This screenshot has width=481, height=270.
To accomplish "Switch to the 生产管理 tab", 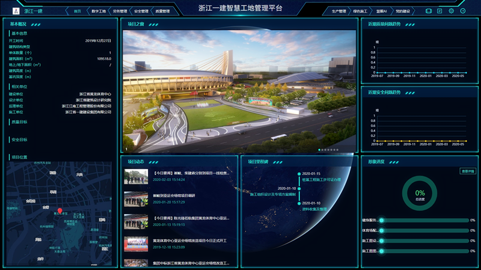I will click(339, 11).
